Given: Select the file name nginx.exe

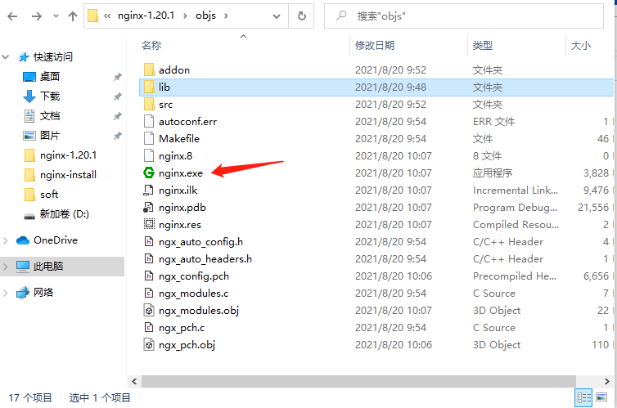Looking at the screenshot, I should click(181, 173).
